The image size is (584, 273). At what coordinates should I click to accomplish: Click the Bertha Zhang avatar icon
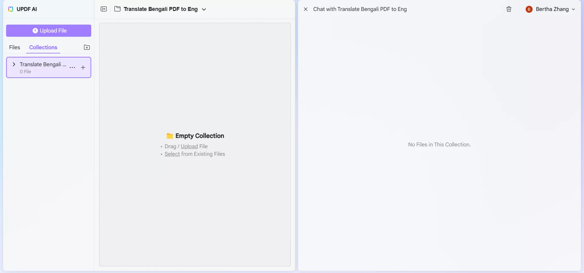click(x=529, y=9)
